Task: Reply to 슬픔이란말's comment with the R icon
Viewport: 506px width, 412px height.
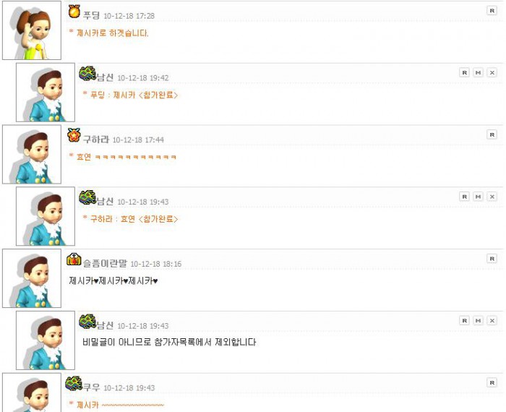Action: click(492, 259)
